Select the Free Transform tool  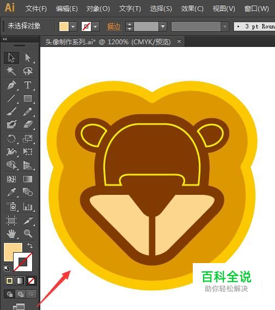tap(28, 152)
